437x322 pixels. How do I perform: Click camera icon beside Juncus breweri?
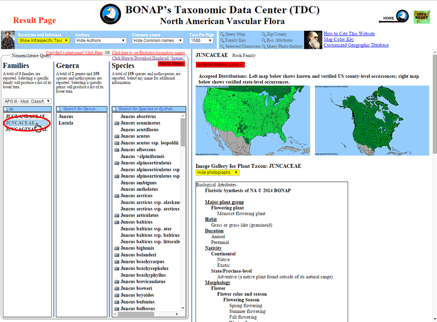(x=117, y=289)
